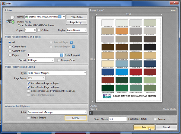Enable Choose Paper Size by Document's Page Size
Image resolution: width=181 pixels, height=134 pixels.
29,91
